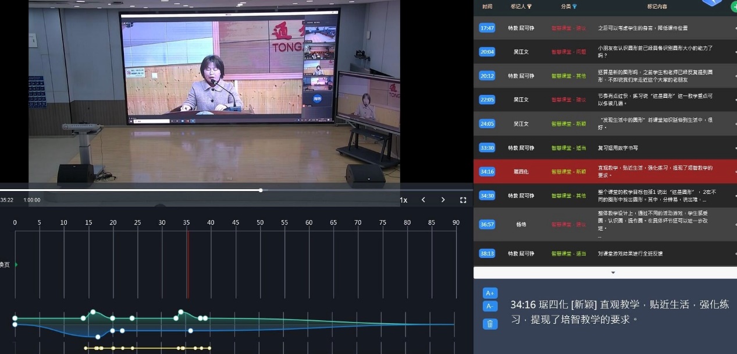Delete the annotation using the trash icon
Image resolution: width=737 pixels, height=354 pixels.
[x=490, y=324]
